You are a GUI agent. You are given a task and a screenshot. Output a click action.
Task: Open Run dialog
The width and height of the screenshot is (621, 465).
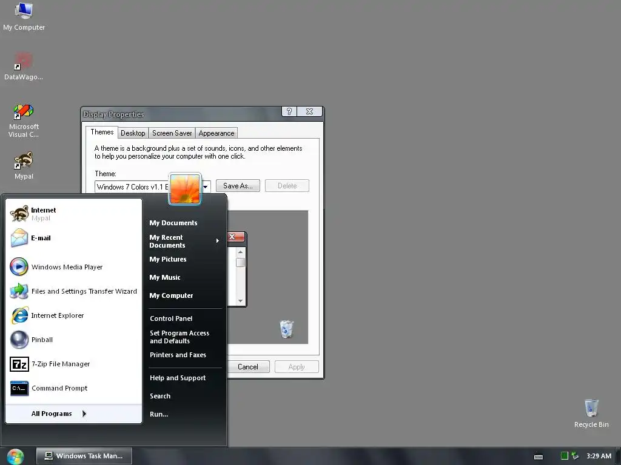pyautogui.click(x=184, y=414)
